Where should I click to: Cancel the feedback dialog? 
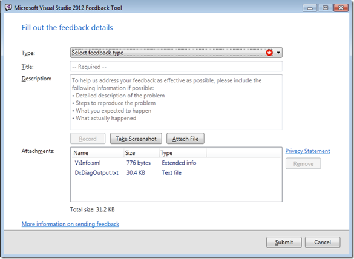point(323,242)
